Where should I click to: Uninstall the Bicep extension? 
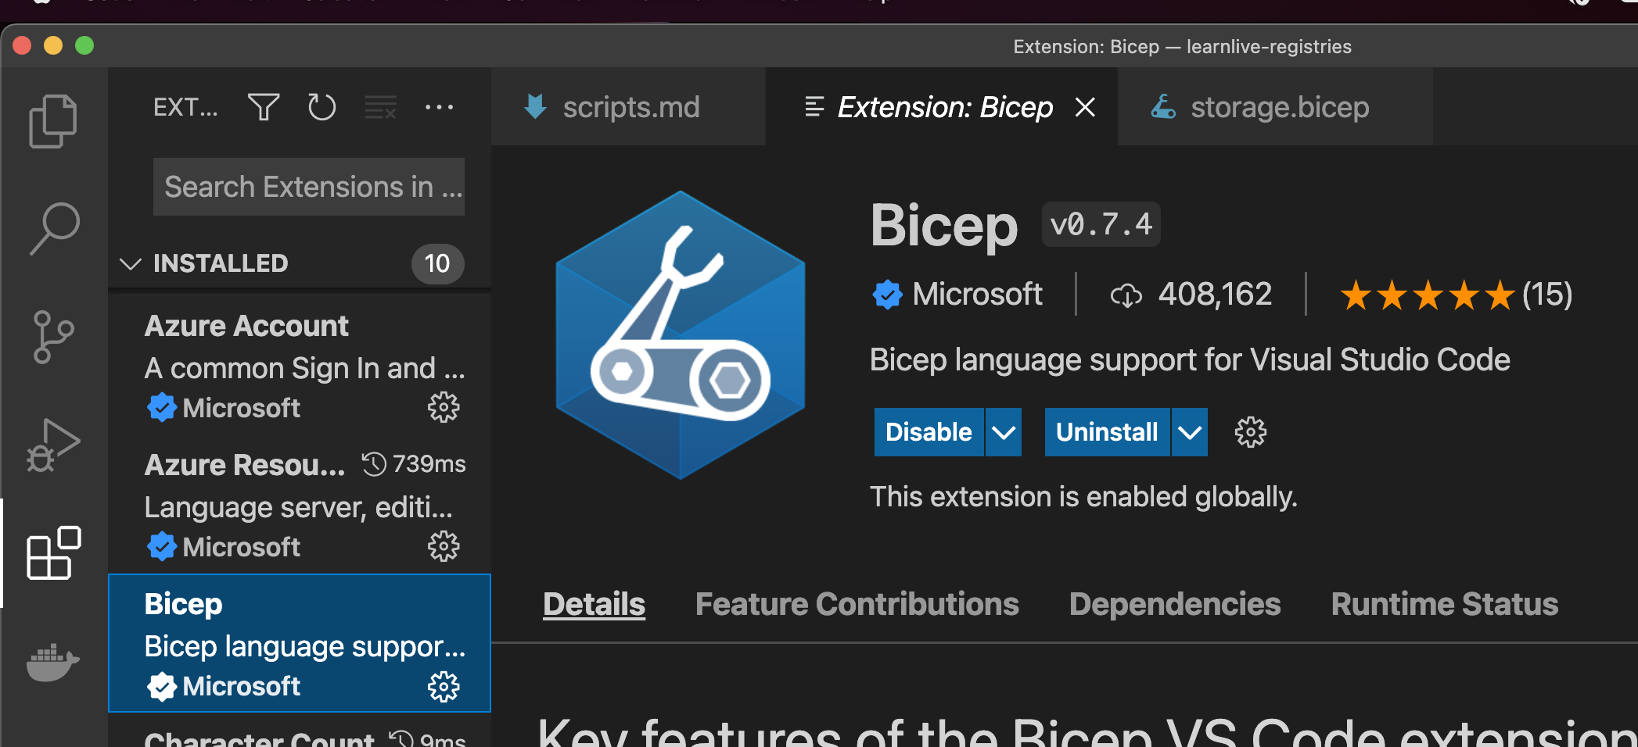(1106, 432)
